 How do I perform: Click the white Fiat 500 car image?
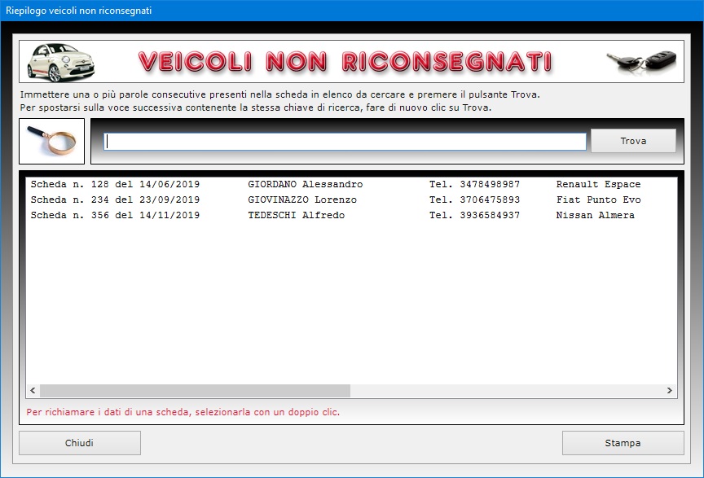click(60, 62)
